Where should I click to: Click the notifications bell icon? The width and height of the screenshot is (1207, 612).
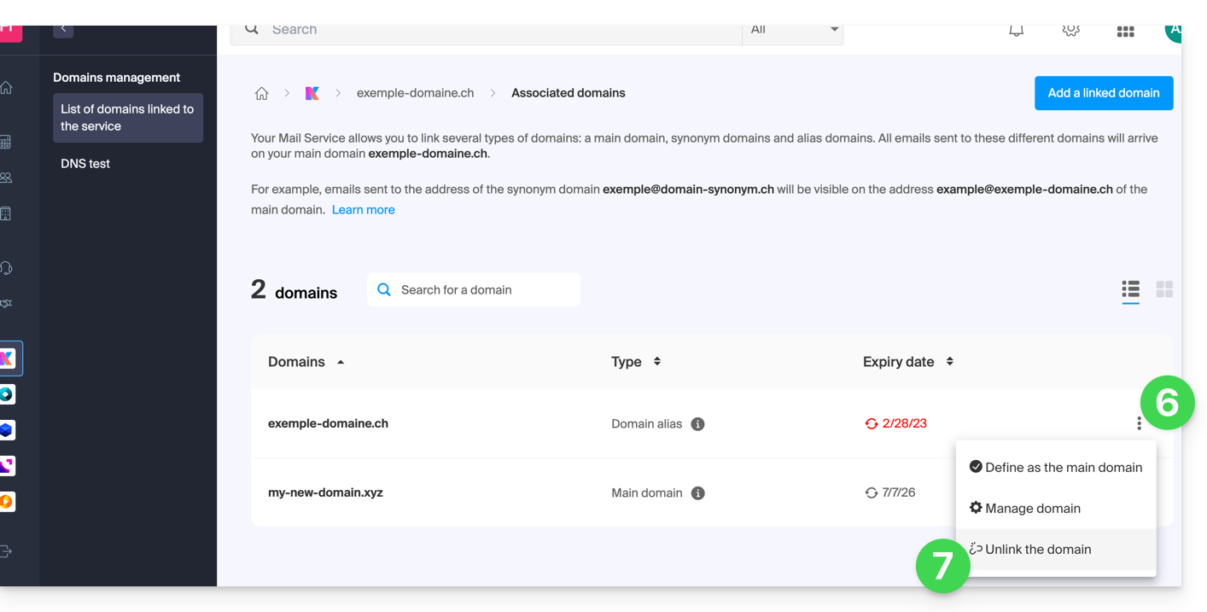1016,31
